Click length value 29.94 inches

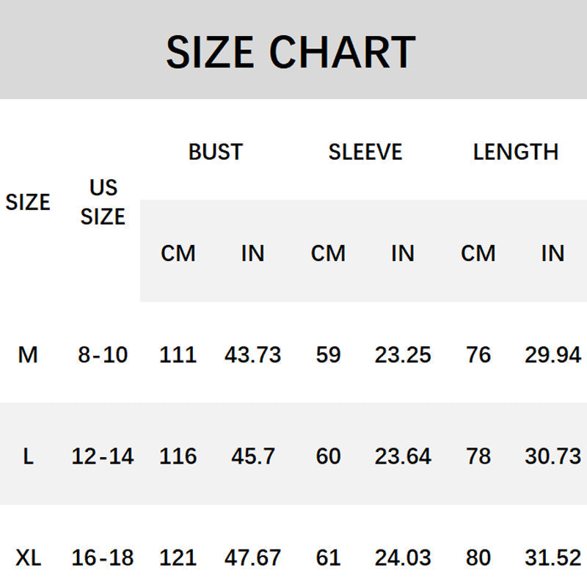tap(553, 354)
